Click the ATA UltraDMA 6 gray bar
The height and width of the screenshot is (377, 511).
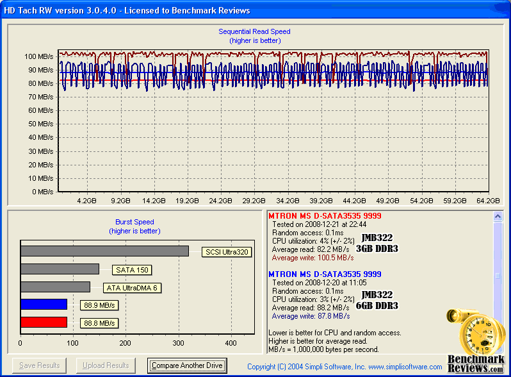click(x=56, y=287)
